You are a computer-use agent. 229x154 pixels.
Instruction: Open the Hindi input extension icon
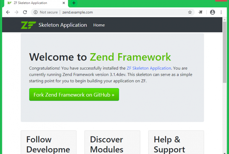(201, 12)
